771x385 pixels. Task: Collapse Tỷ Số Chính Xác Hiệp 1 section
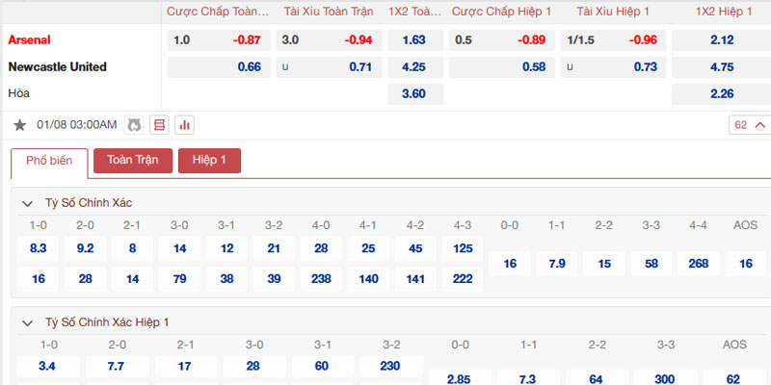(28, 322)
